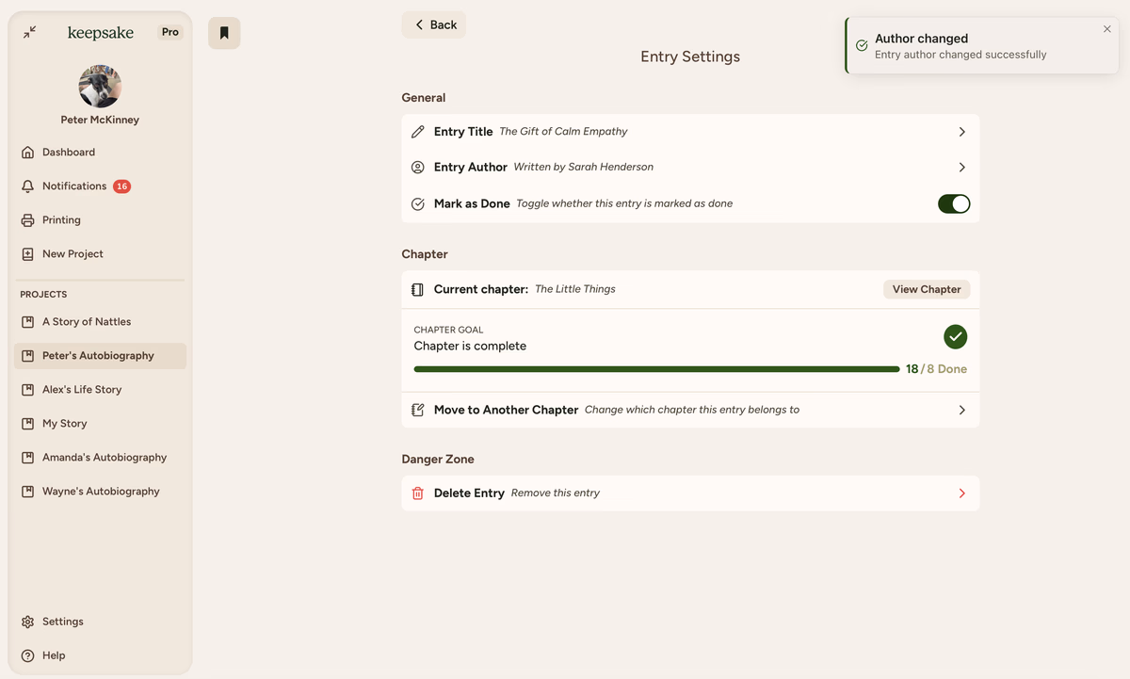This screenshot has width=1130, height=679.
Task: Expand the Entry Title row chevron
Action: 961,132
